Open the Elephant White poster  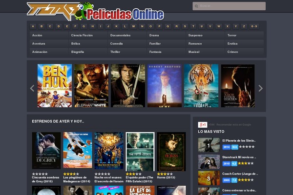(x=91, y=86)
